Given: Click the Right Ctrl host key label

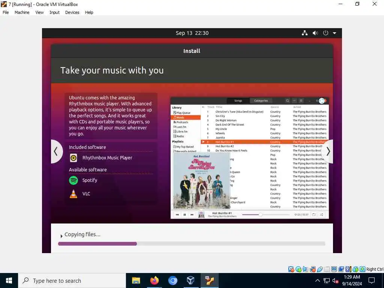Looking at the screenshot, I should pos(375,269).
